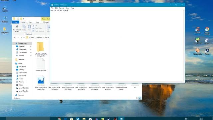
Task: Open CCleaner desktop shortcut
Action: pos(197,30)
